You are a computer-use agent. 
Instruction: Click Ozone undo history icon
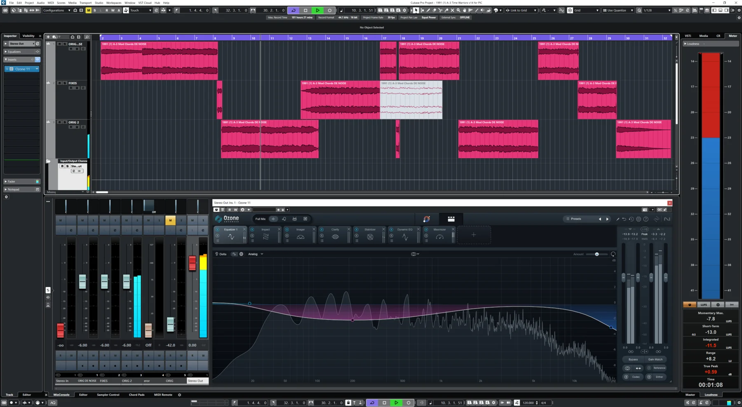tap(631, 219)
